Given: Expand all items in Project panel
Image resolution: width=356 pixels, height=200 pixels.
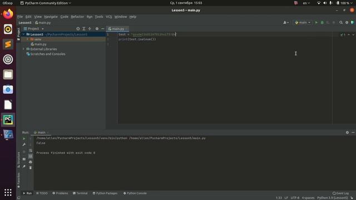Looking at the screenshot, I should coord(84,29).
